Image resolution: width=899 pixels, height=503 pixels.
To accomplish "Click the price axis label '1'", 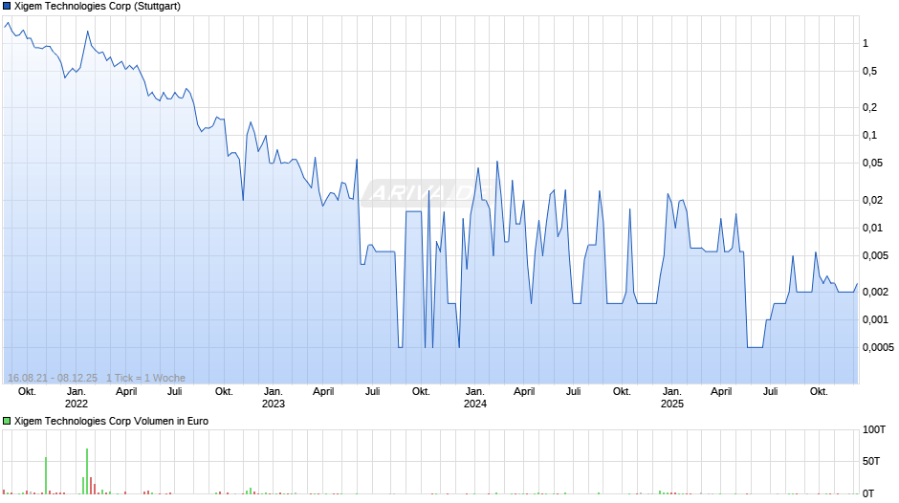I will tap(866, 44).
